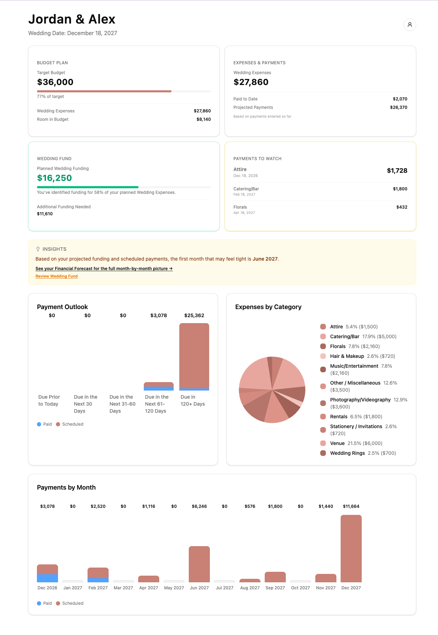Click the Jun 2027 monthly payment bar

199,564
